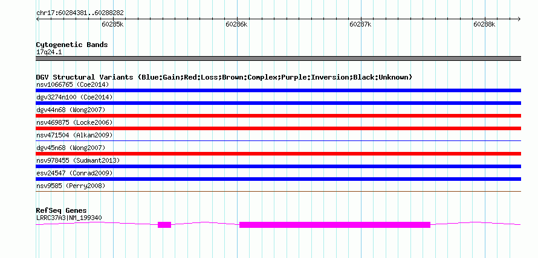The image size is (538, 258).
Task: Open variant nsv9585 (Perry2008) label
Action: tap(71, 186)
